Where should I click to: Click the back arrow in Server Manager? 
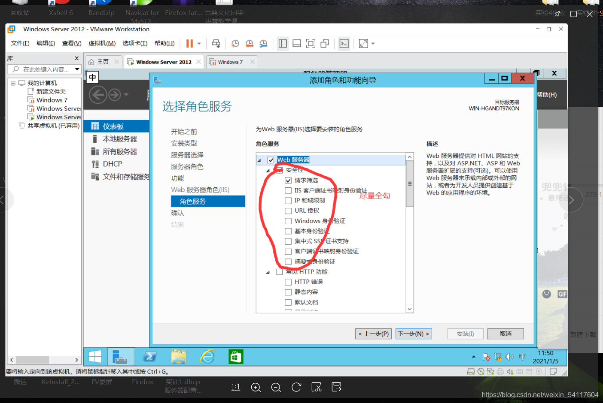point(98,94)
